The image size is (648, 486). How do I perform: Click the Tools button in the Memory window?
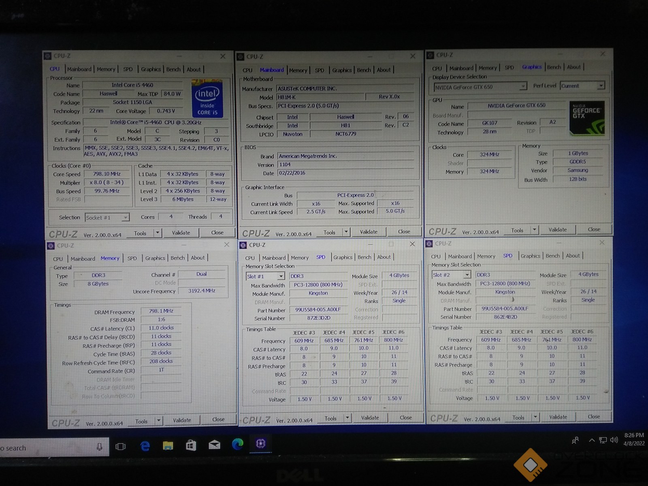coord(141,421)
